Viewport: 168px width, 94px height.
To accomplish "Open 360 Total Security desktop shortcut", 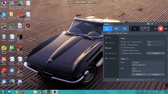I will click(4, 50).
